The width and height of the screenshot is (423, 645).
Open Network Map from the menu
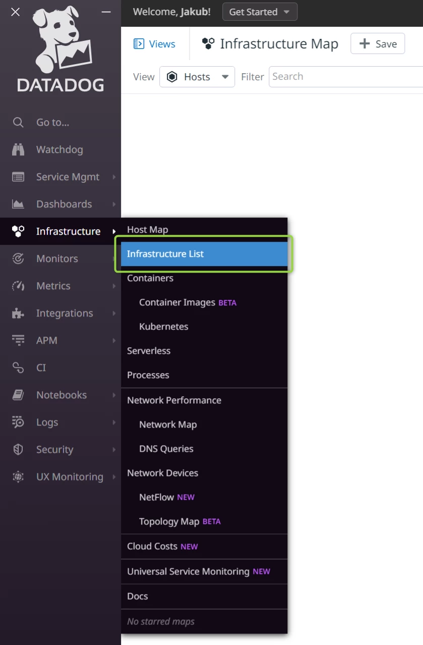(168, 424)
